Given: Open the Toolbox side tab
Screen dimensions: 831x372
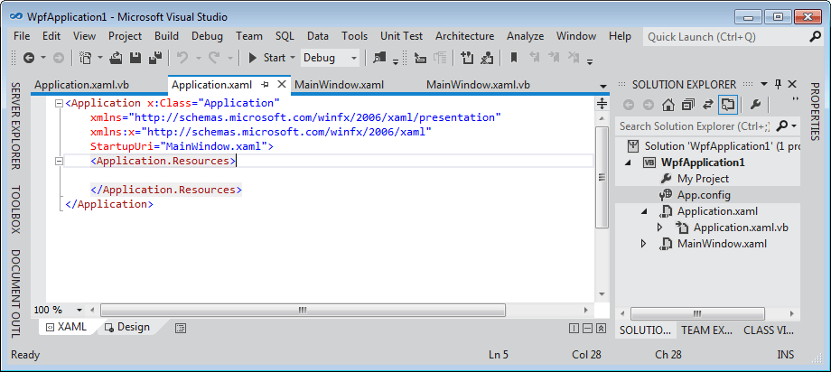Looking at the screenshot, I should [x=15, y=209].
